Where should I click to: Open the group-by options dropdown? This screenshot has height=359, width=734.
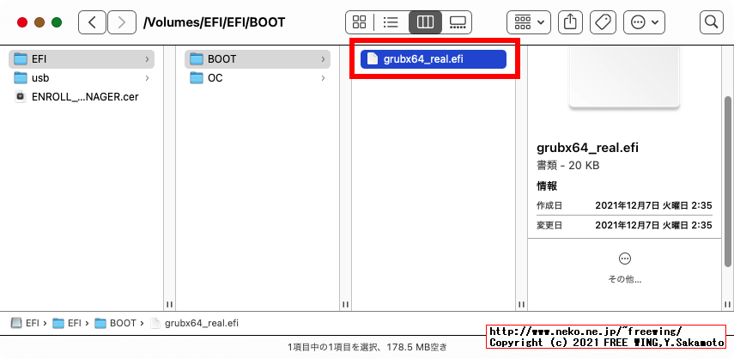tap(529, 22)
